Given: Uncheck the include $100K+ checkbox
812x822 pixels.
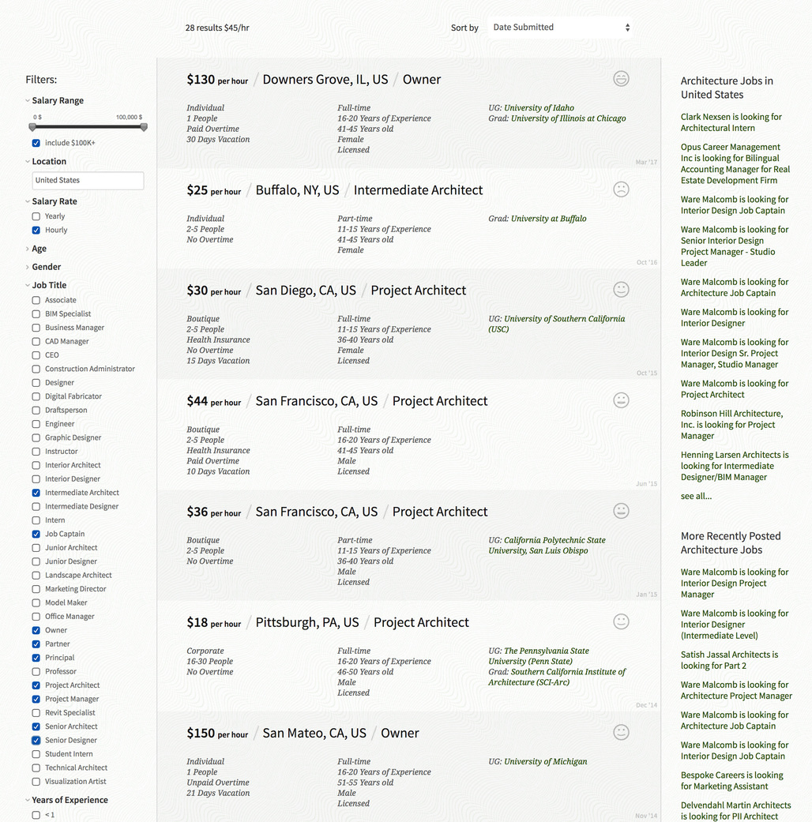Looking at the screenshot, I should coord(36,143).
